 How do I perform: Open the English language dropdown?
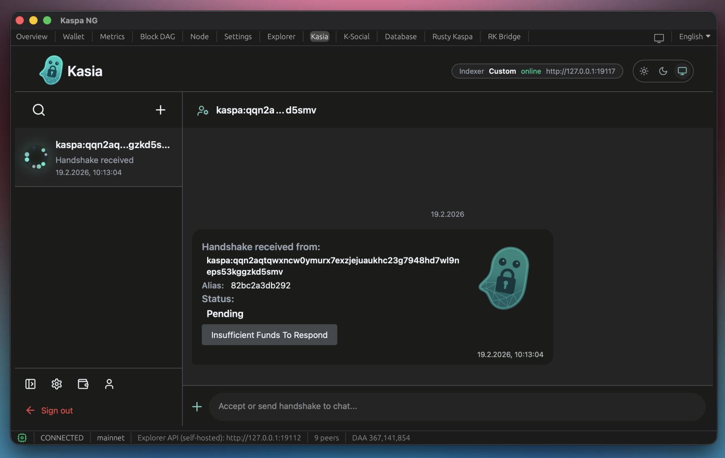click(694, 37)
